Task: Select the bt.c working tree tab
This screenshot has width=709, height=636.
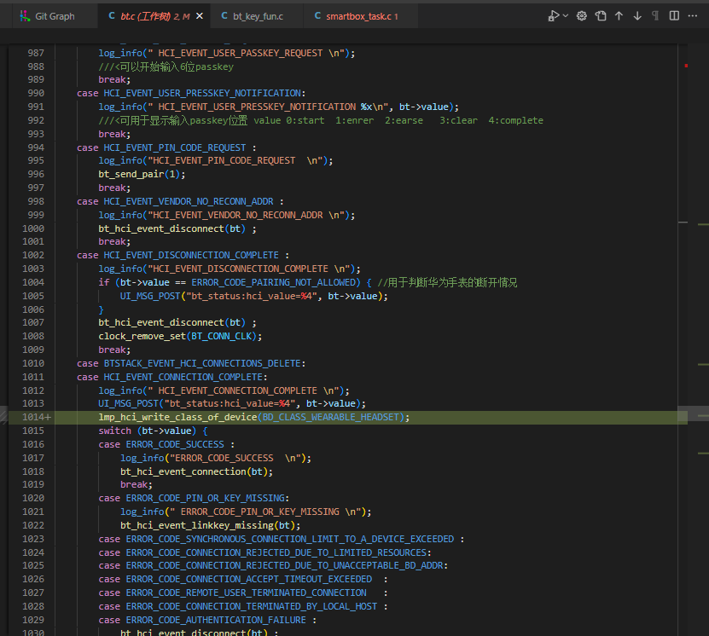Action: (x=154, y=16)
